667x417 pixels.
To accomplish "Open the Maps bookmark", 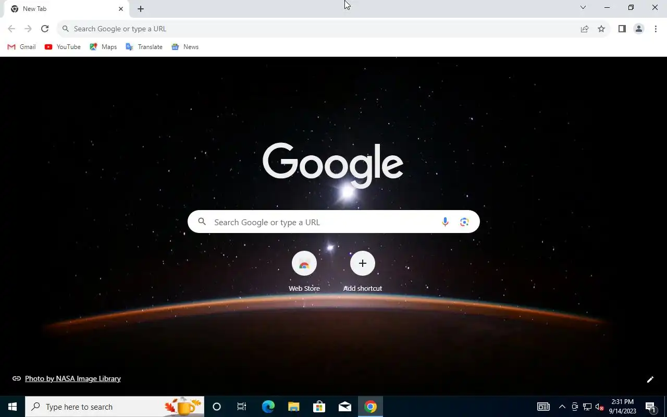I will click(x=103, y=47).
